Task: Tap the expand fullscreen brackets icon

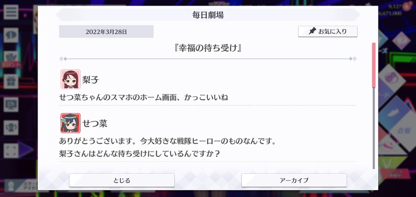Action: coord(11,151)
